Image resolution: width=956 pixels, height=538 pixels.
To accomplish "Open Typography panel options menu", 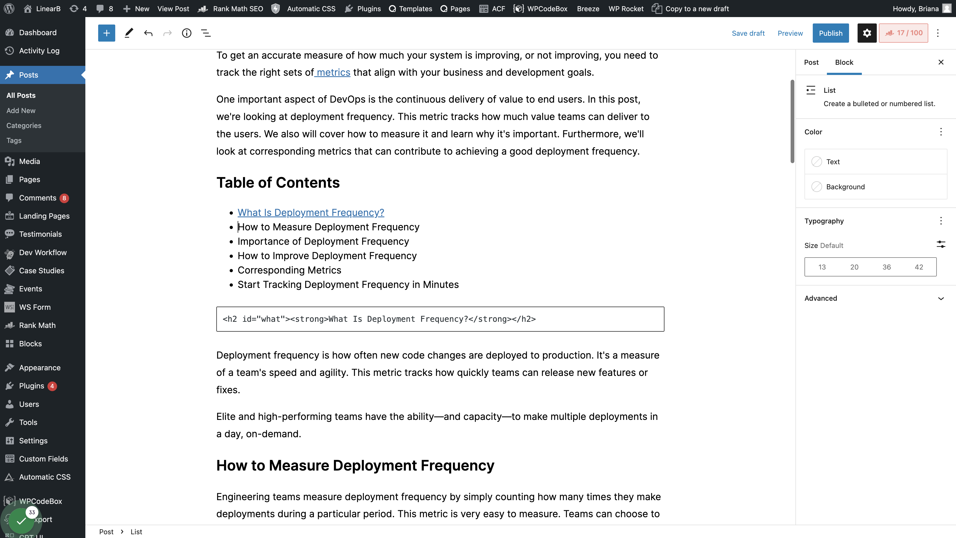I will [941, 221].
